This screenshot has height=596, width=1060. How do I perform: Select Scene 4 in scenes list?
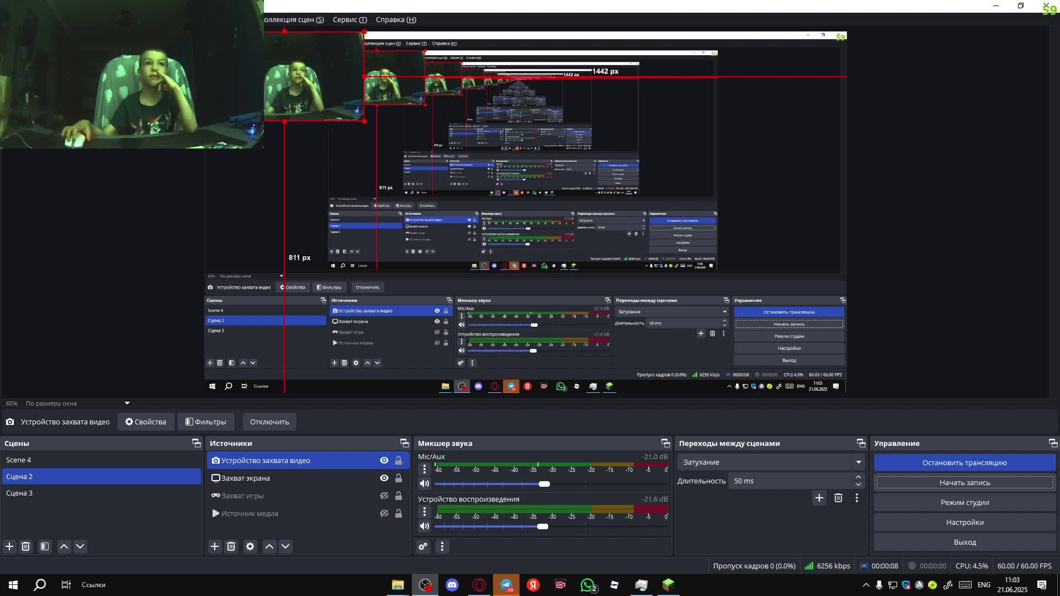[x=100, y=460]
